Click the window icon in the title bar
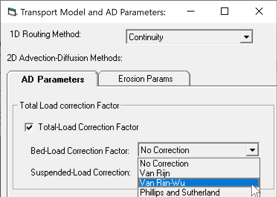The width and height of the screenshot is (277, 197). tap(13, 12)
